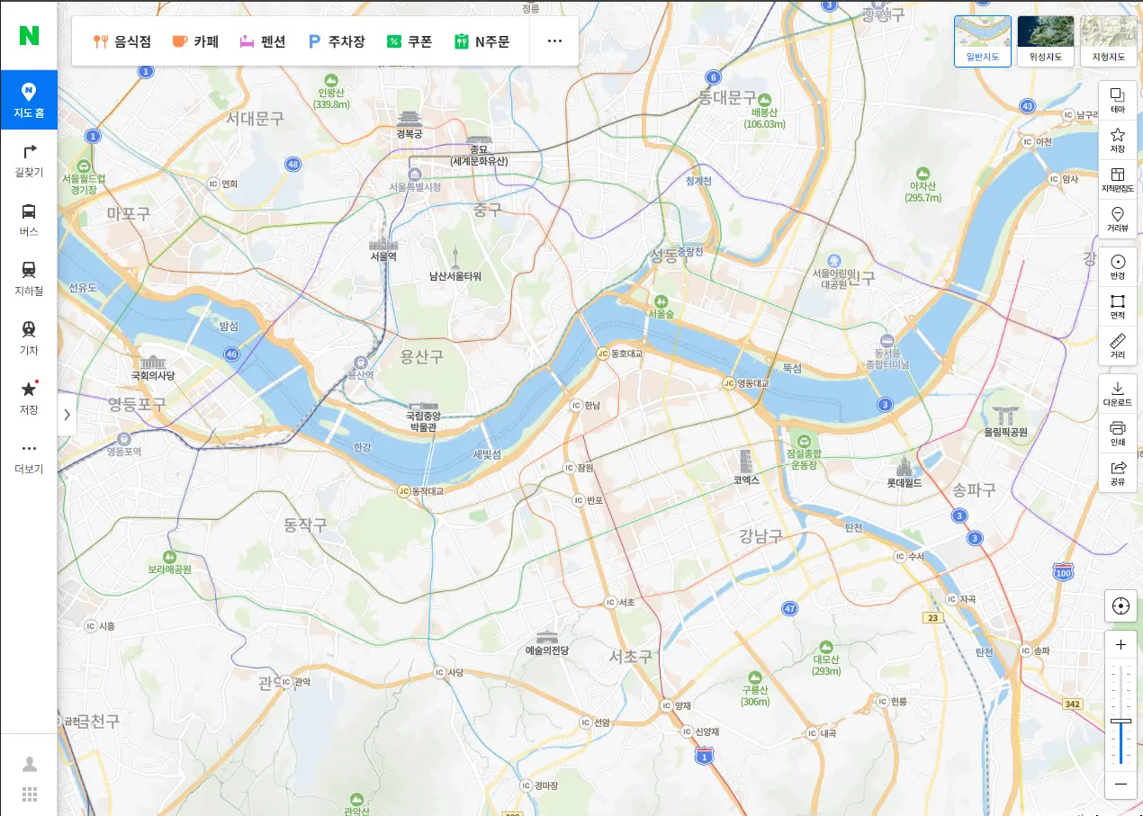Open the 테마 theme tool
The width and height of the screenshot is (1143, 816).
(x=1118, y=100)
